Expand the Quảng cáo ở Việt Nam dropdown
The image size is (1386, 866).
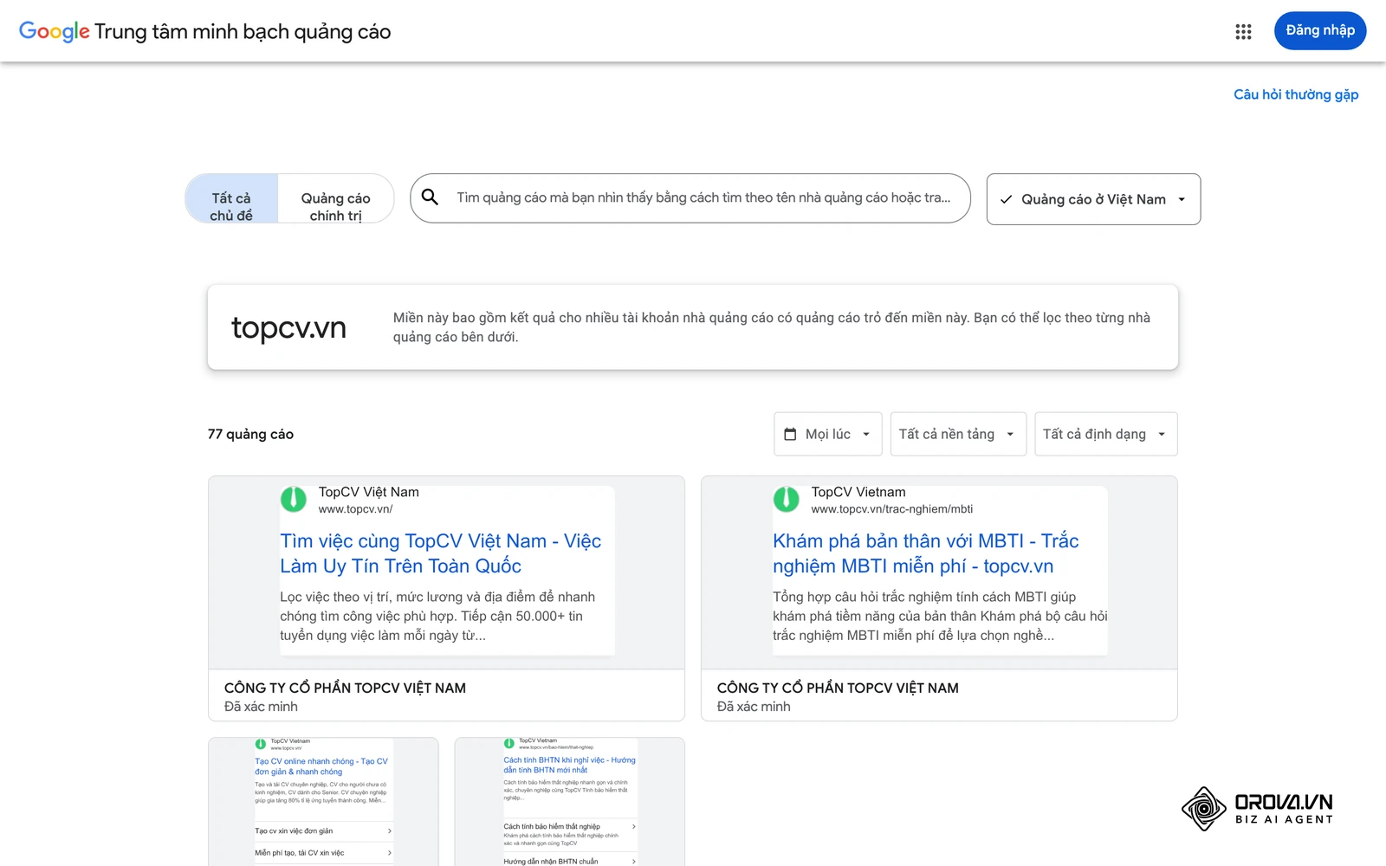[x=1093, y=199]
